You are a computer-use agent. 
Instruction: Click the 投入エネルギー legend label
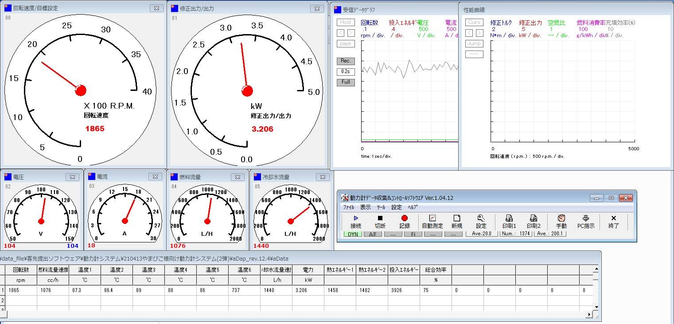tap(403, 23)
